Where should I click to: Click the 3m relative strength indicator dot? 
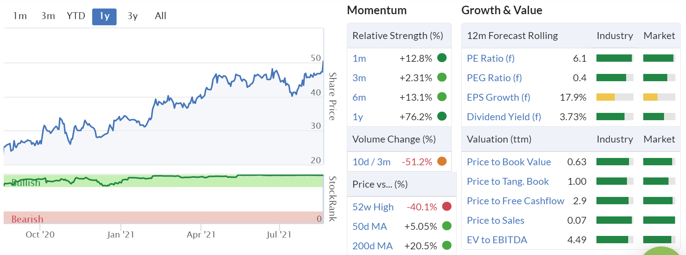[x=442, y=77]
